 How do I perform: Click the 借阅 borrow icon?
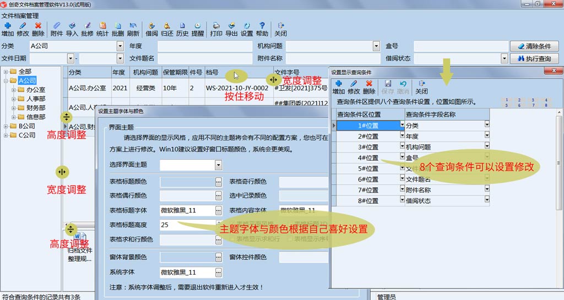pyautogui.click(x=152, y=26)
